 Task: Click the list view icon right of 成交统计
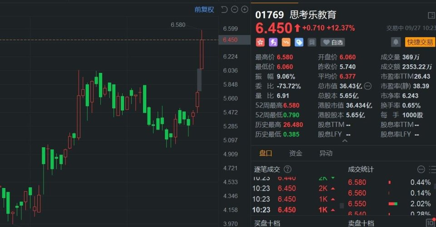pyautogui.click(x=433, y=169)
